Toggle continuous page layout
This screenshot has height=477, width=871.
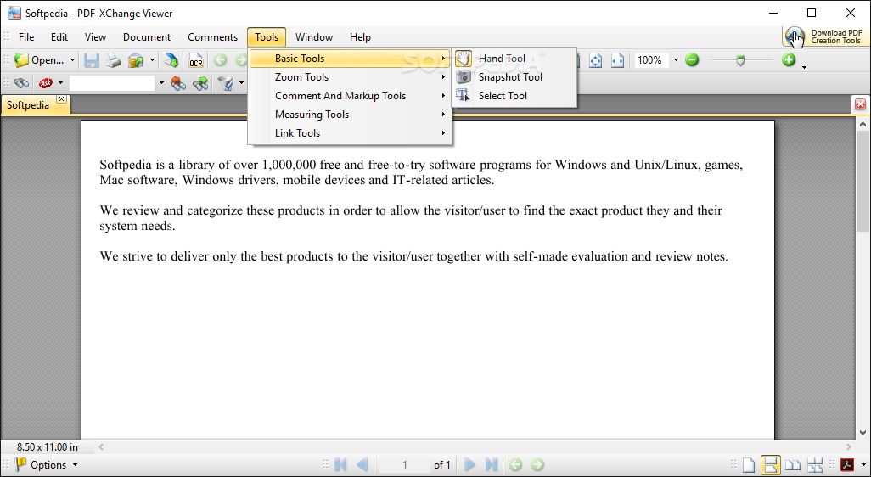tap(771, 465)
